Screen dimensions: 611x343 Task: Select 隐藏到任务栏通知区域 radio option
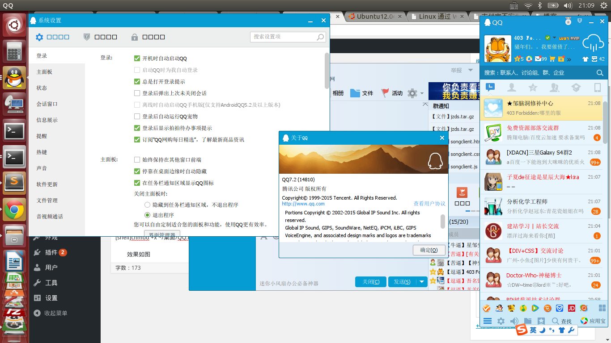[147, 205]
